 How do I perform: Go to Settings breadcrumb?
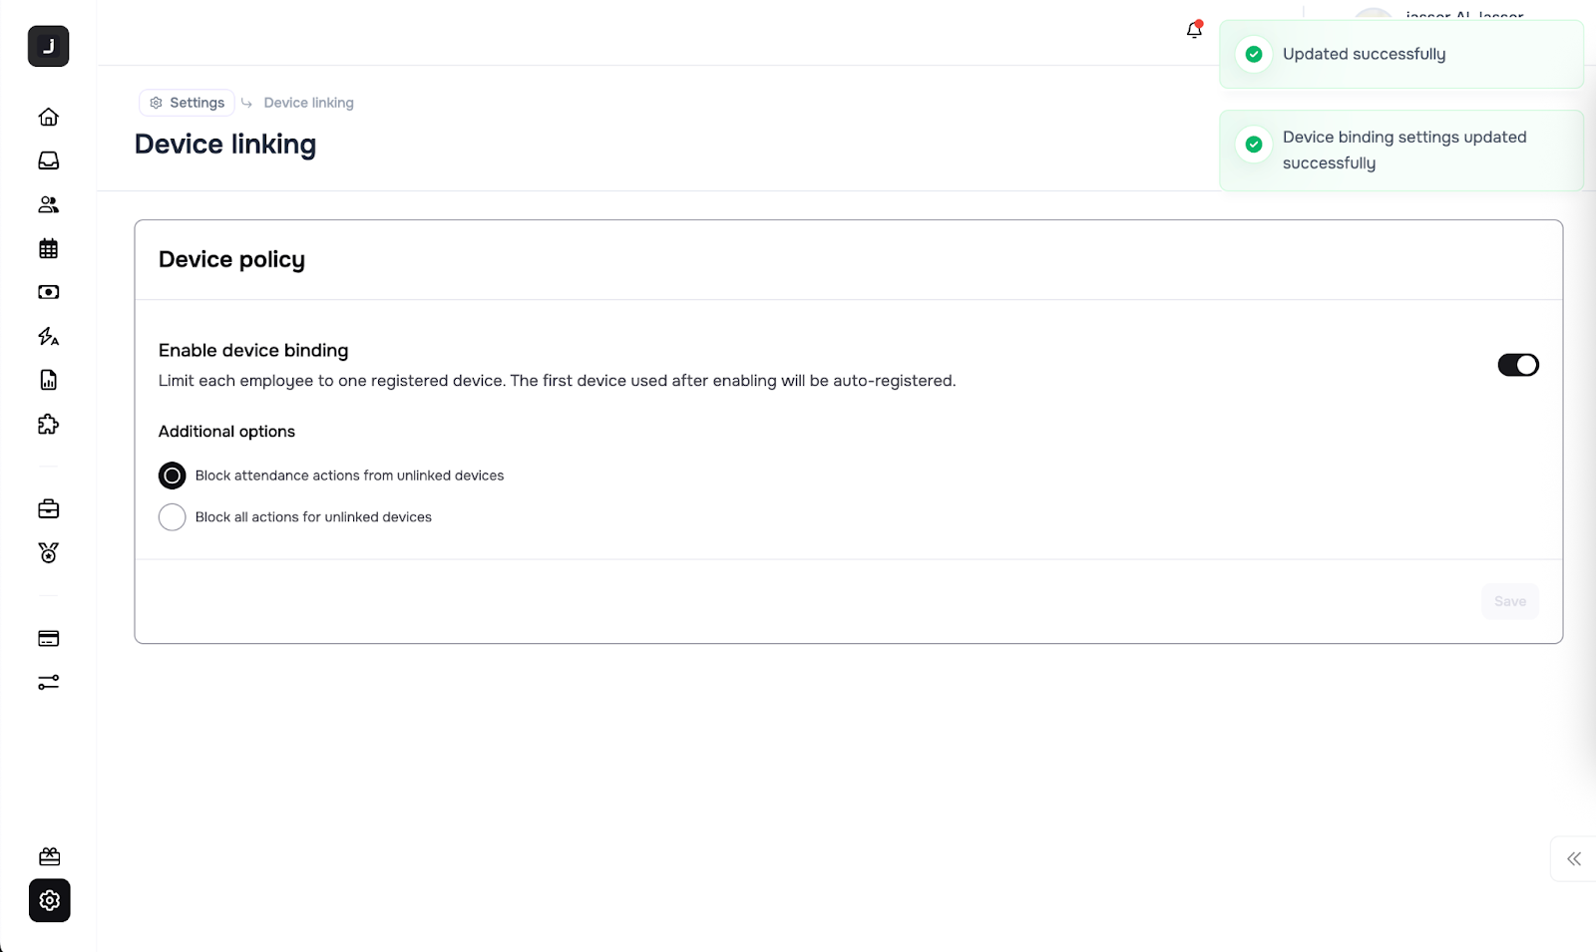point(188,103)
